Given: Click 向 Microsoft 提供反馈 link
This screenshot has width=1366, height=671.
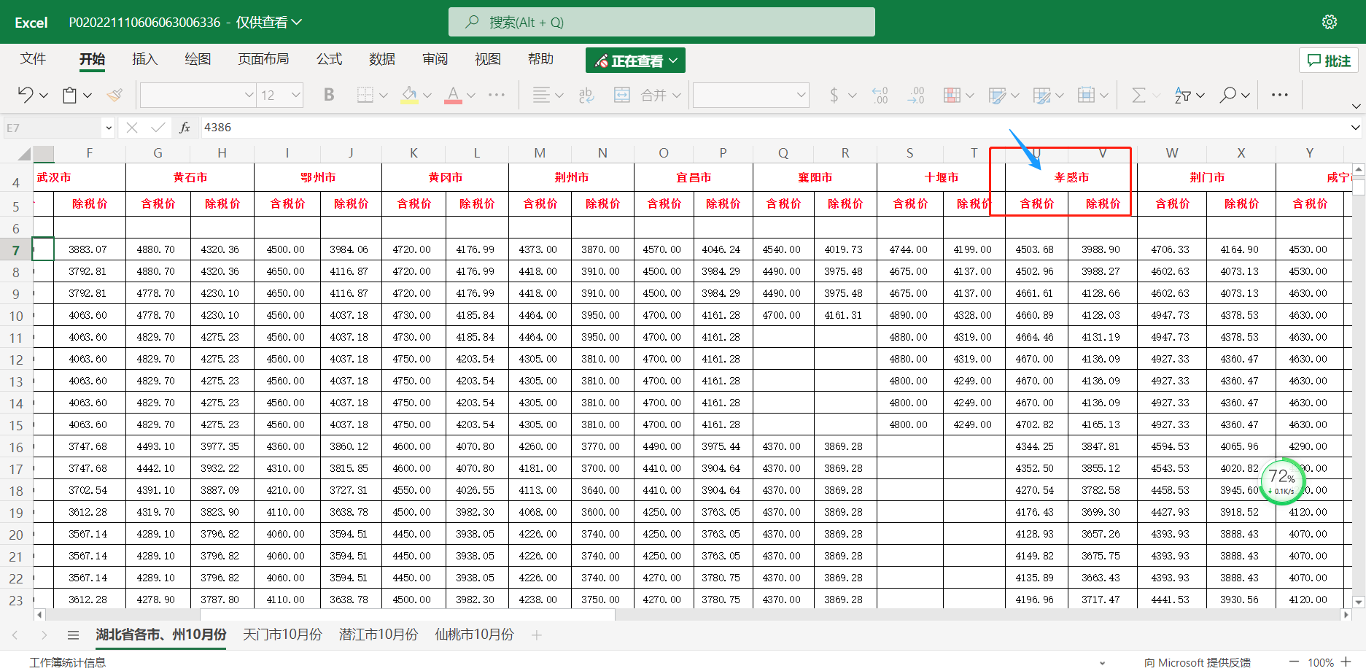Looking at the screenshot, I should (x=1198, y=662).
